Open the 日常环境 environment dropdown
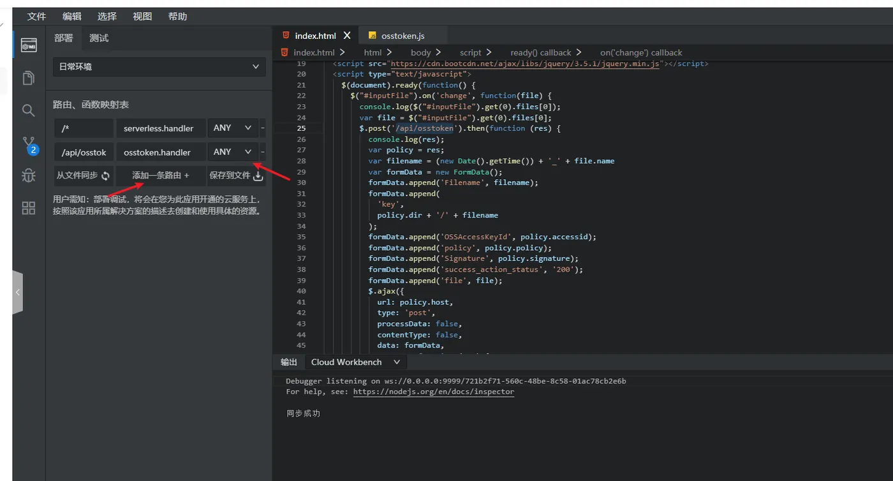The image size is (893, 481). (159, 66)
